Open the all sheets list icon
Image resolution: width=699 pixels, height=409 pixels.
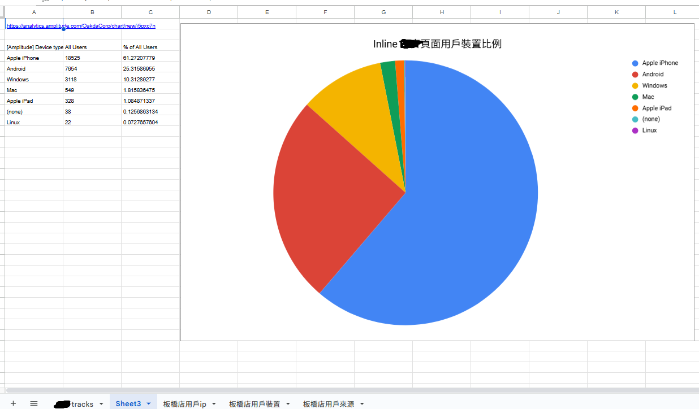pyautogui.click(x=33, y=403)
